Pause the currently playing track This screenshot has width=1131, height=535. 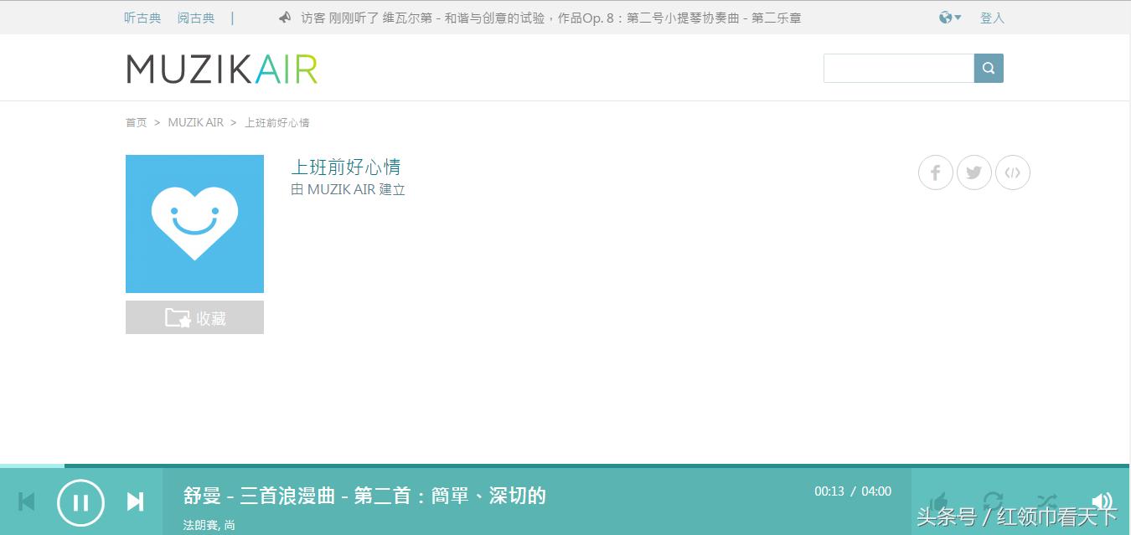tap(80, 502)
